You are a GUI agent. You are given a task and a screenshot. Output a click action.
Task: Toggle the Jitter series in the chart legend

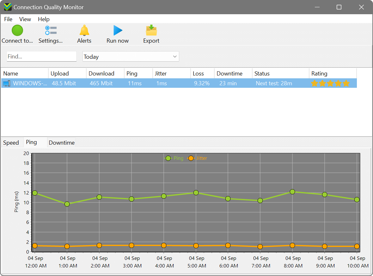[x=191, y=158]
